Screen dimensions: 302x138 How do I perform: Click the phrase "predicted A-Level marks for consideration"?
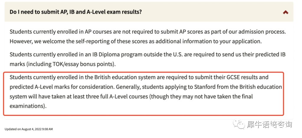click(62, 87)
